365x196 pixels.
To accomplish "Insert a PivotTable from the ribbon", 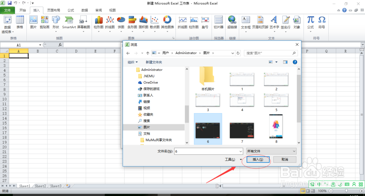I will click(7, 24).
